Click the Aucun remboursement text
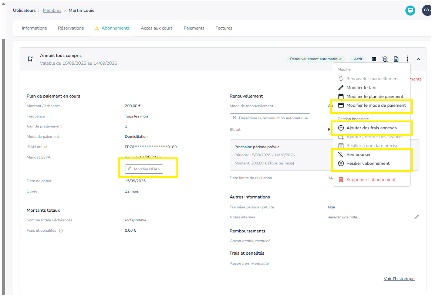 point(250,241)
